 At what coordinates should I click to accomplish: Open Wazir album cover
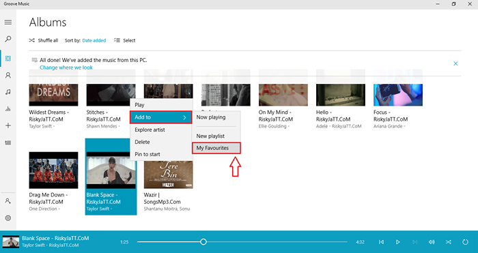(x=168, y=174)
